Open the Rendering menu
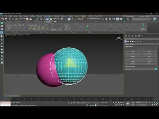The height and width of the screenshot is (119, 159). [56, 16]
